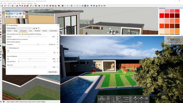Pick the bright red swatch in Default Tray
The image size is (183, 103).
162,16
